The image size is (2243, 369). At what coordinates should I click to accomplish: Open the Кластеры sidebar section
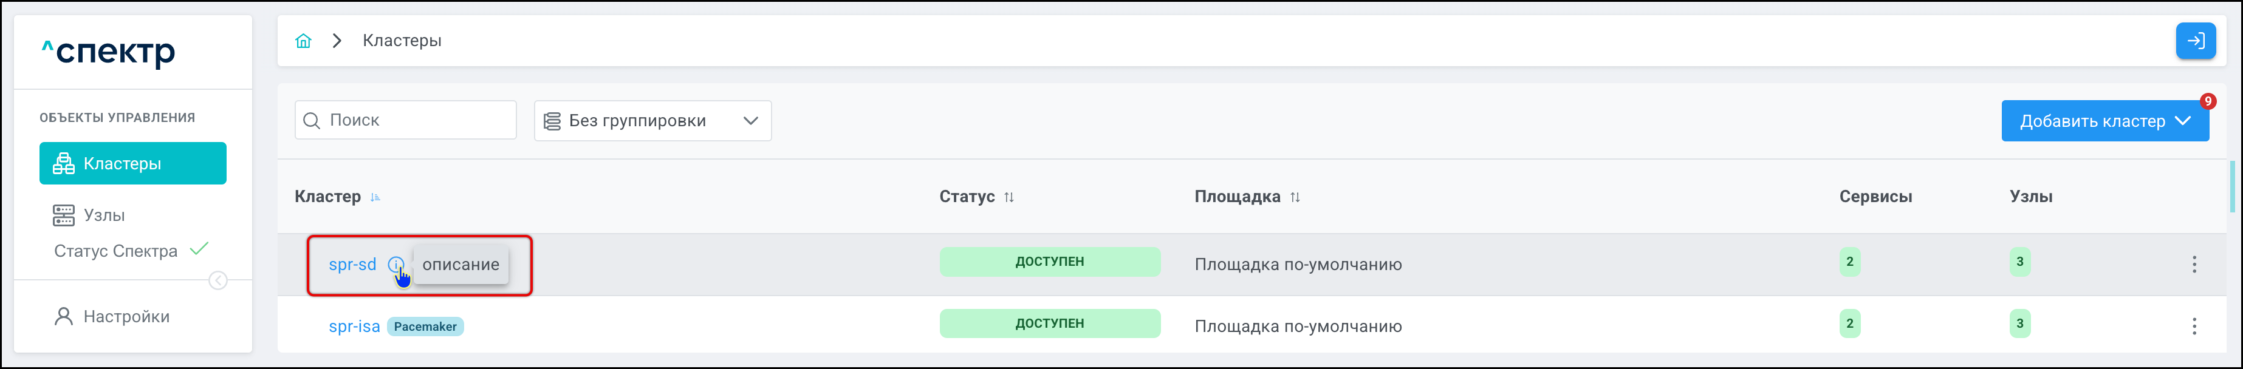pos(132,164)
